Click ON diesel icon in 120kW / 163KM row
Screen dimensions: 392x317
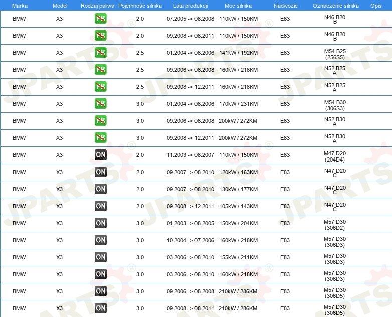click(x=101, y=172)
